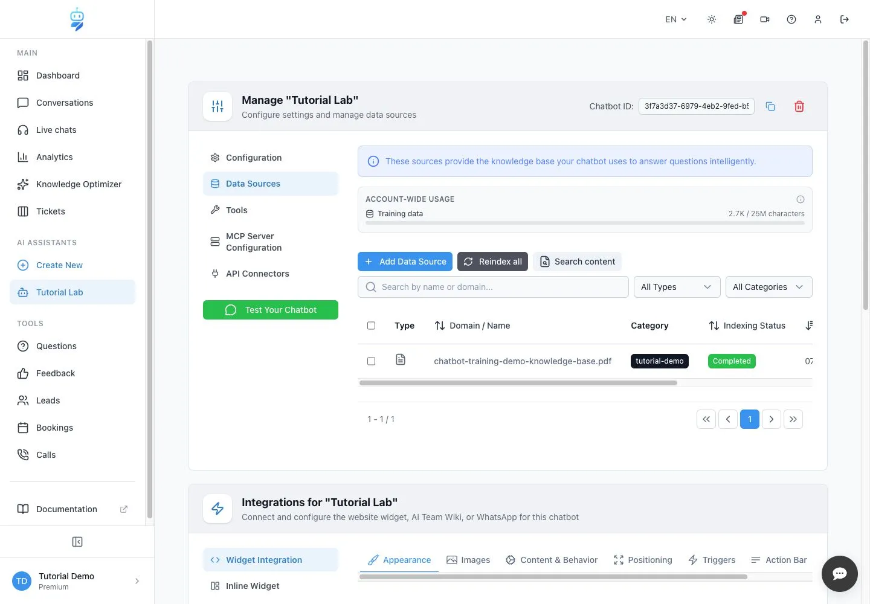Click the Manage settings sliders icon
This screenshot has width=870, height=604.
[x=217, y=106]
